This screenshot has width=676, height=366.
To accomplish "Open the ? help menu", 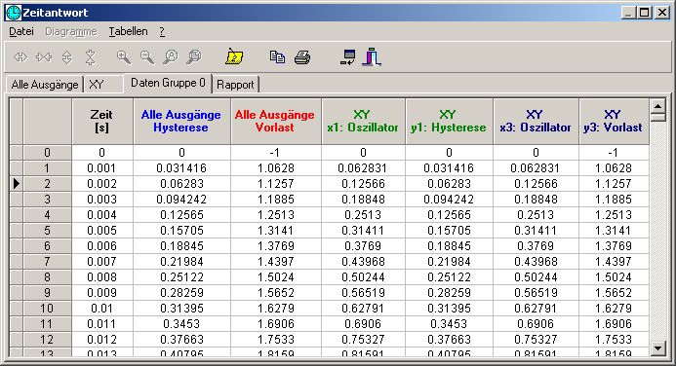I will pyautogui.click(x=162, y=31).
